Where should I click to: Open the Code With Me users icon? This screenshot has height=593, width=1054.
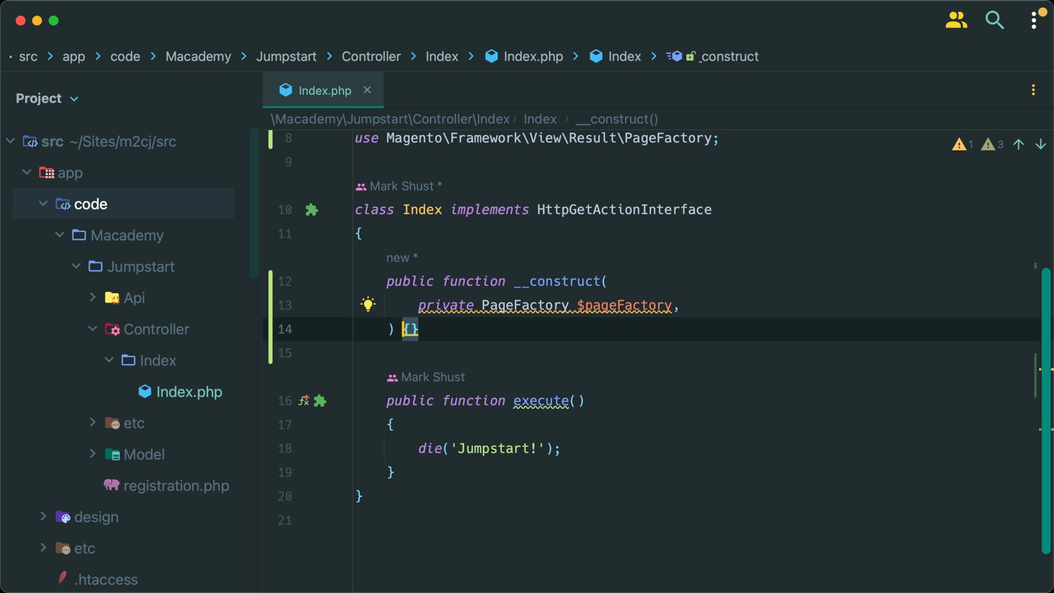click(956, 20)
